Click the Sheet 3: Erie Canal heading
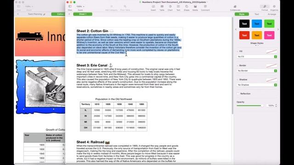294x165 pixels. point(92,65)
